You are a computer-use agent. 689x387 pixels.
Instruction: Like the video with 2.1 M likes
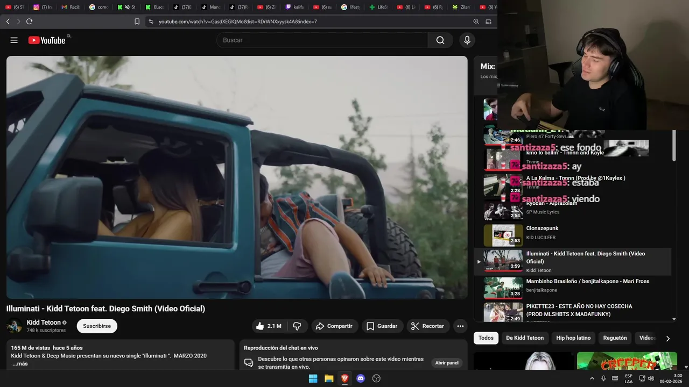click(269, 326)
